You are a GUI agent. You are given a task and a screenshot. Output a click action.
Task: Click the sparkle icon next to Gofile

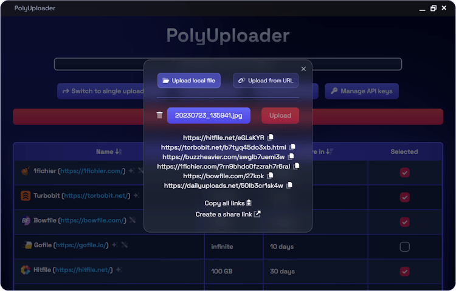click(x=114, y=245)
